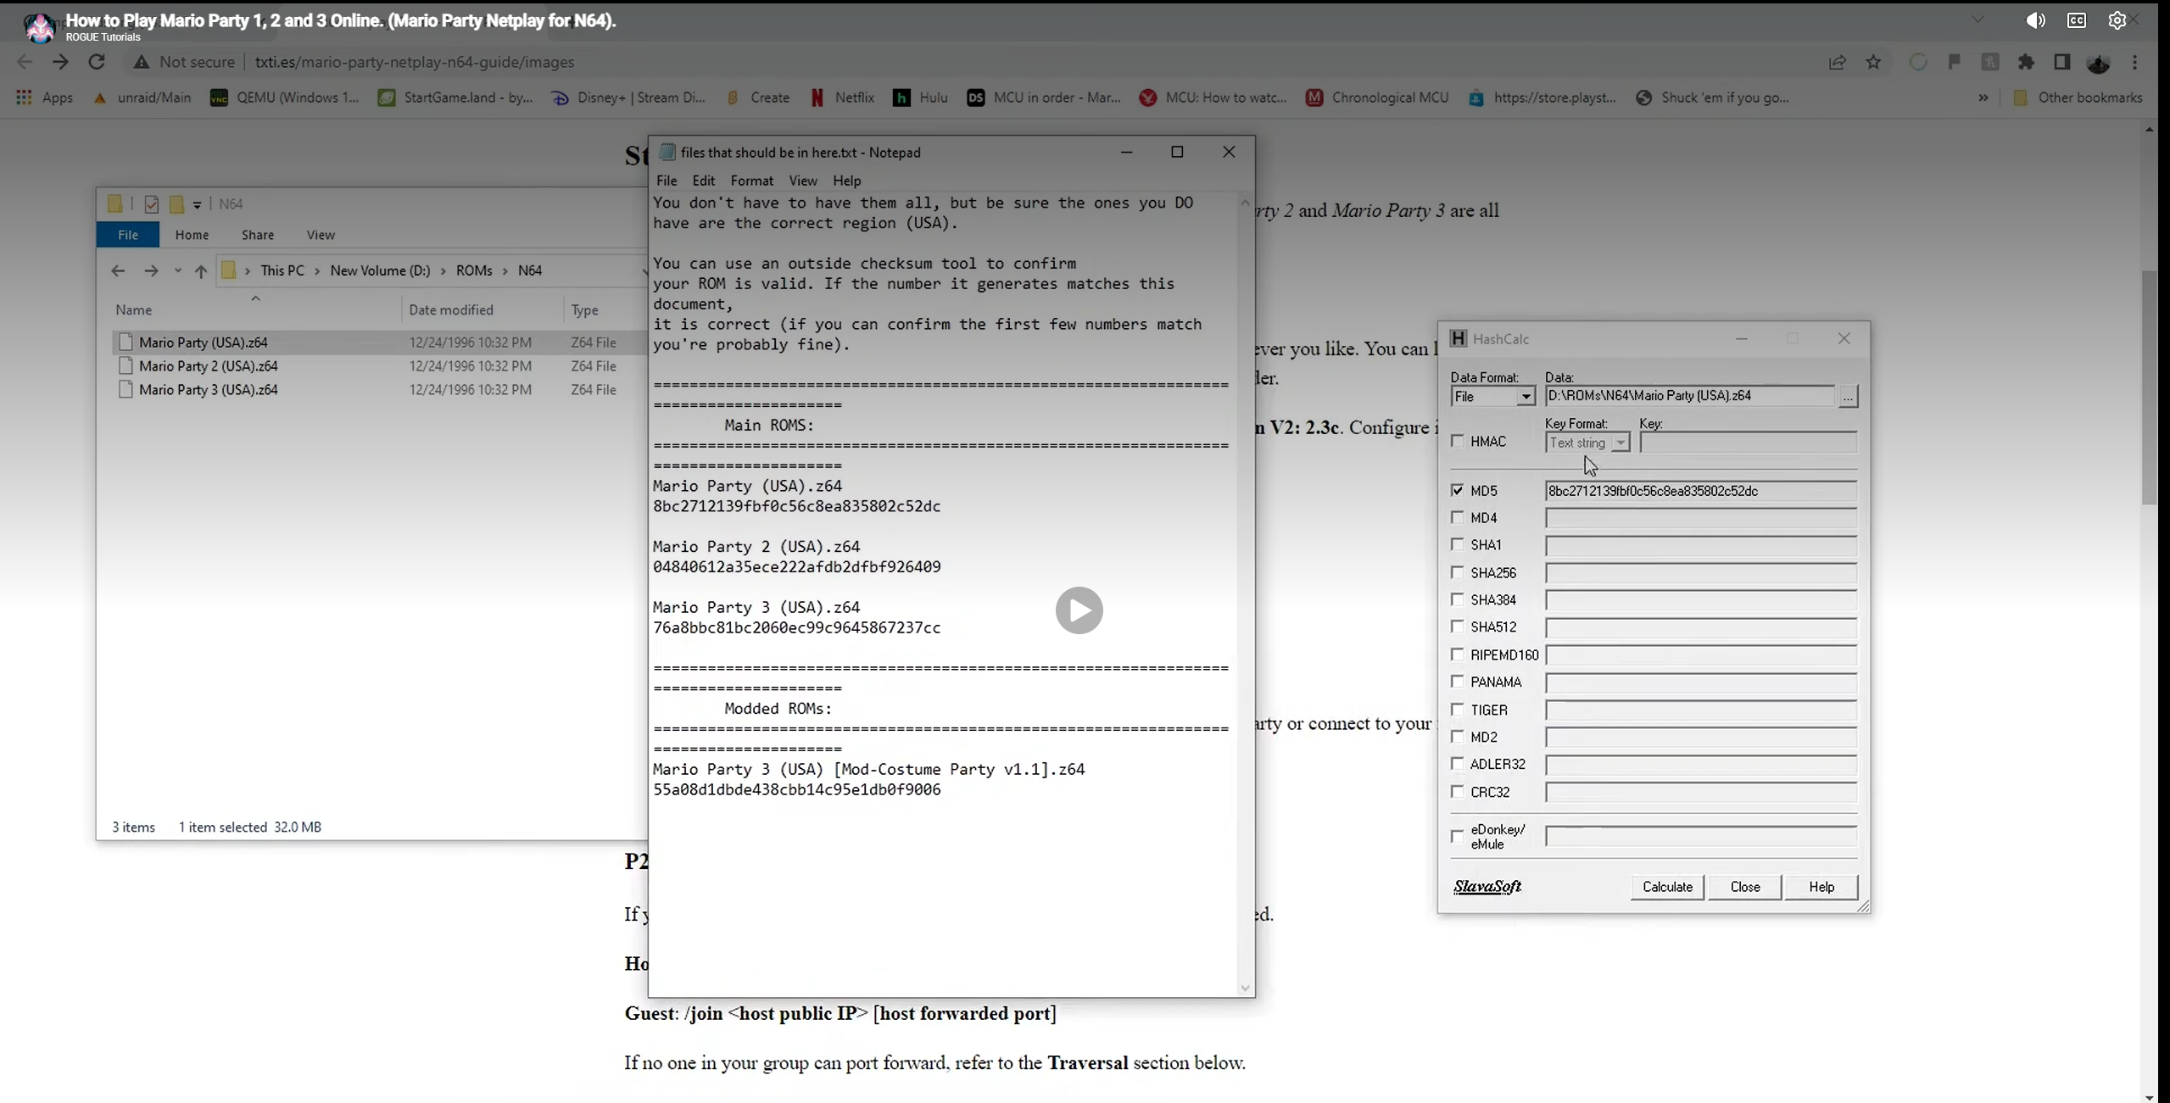Click the video volume speaker icon
2170x1103 pixels.
pyautogui.click(x=2035, y=20)
